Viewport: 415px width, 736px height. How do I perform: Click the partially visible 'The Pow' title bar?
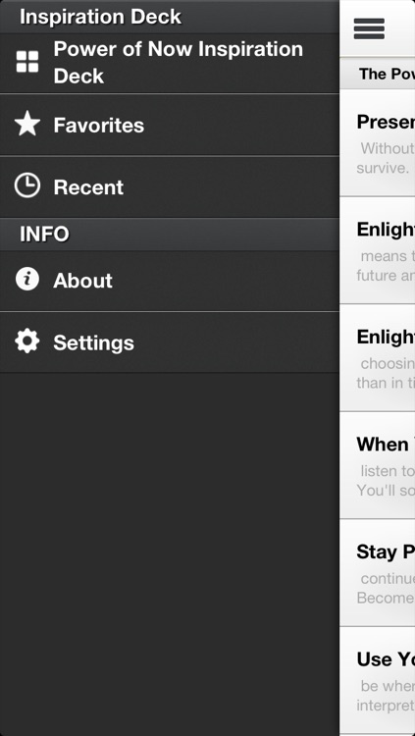click(378, 74)
